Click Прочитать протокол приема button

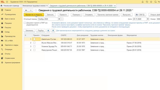[108, 15]
